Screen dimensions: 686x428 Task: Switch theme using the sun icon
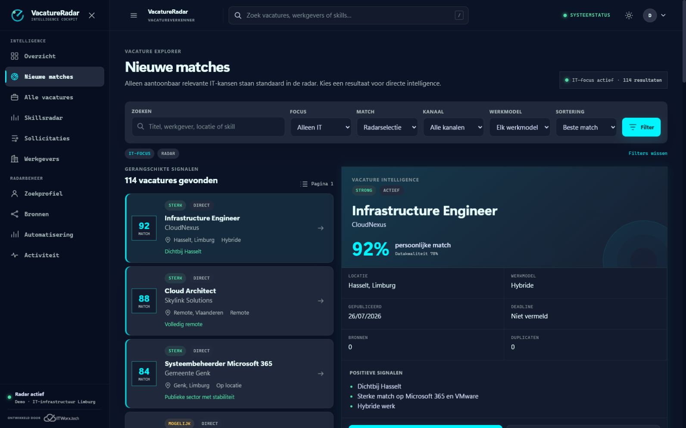(629, 15)
